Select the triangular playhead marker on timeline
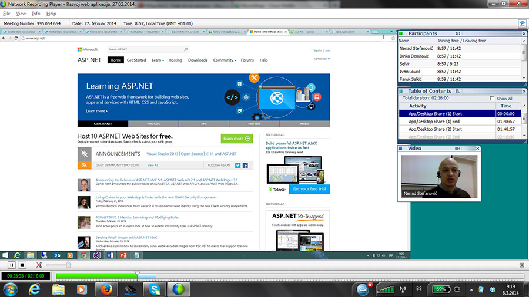The width and height of the screenshot is (529, 297). click(138, 273)
